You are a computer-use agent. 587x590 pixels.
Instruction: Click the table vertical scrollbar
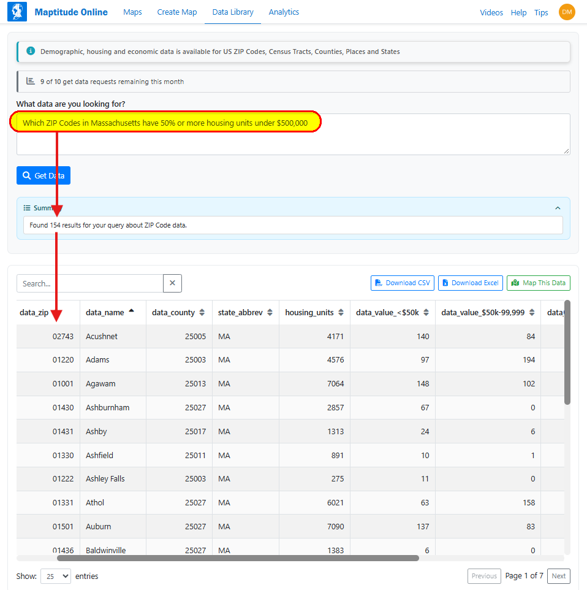(x=567, y=352)
